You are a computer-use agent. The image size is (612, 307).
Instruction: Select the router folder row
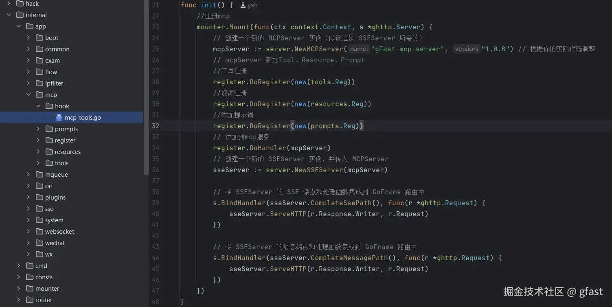coord(72,300)
